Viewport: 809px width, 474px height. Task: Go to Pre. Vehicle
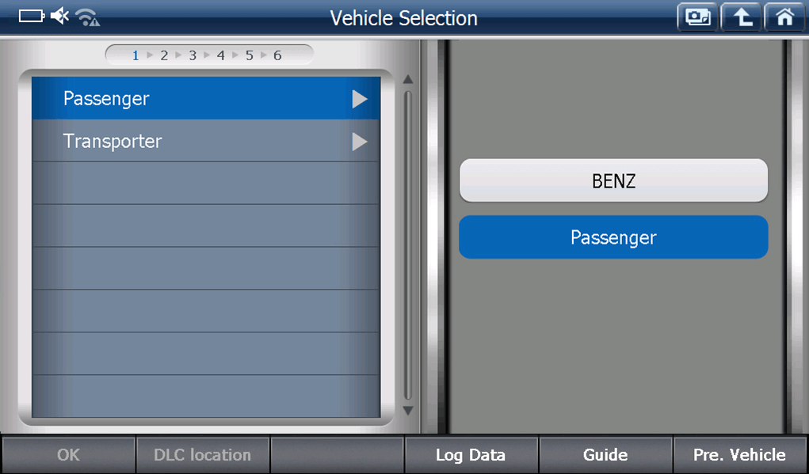point(739,455)
